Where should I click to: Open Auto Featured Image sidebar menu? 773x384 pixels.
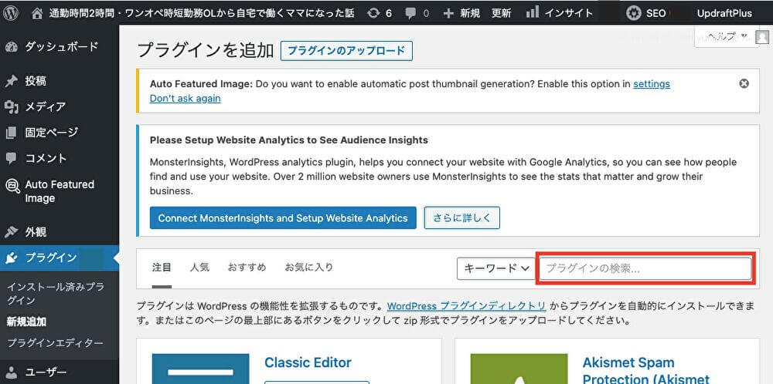60,191
